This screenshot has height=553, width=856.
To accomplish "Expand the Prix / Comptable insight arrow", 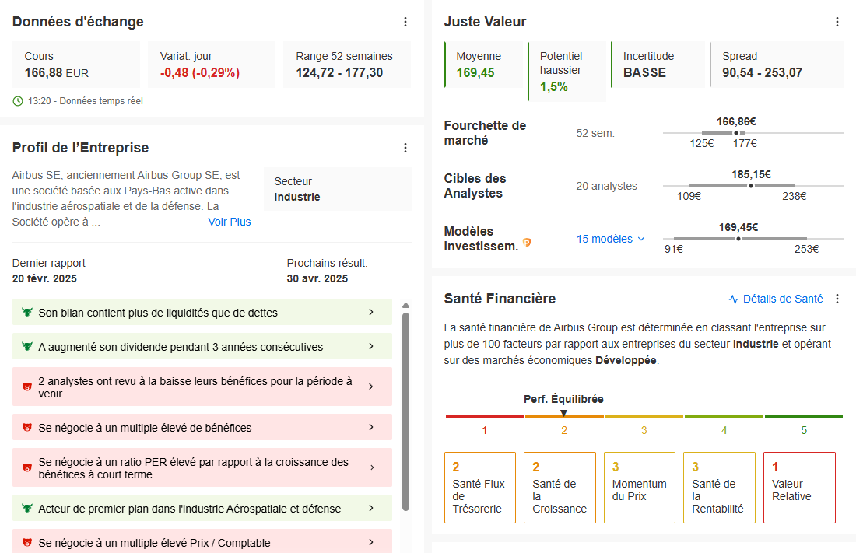I will (371, 542).
